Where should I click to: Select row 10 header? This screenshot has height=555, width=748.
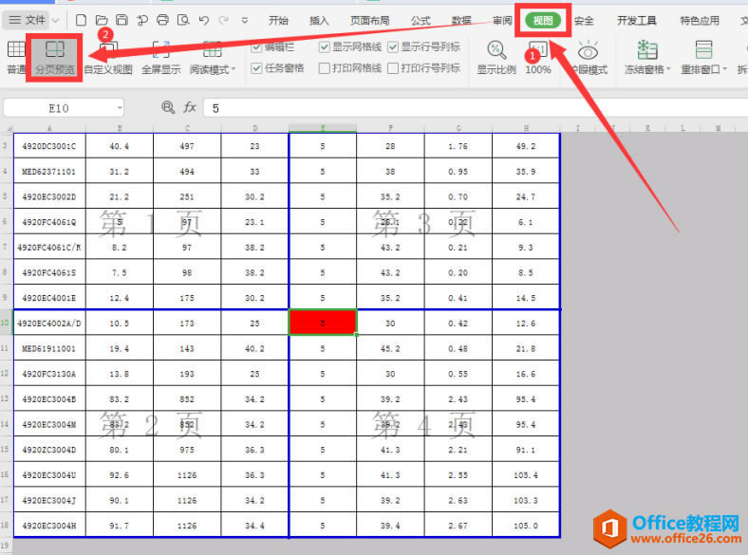(7, 323)
